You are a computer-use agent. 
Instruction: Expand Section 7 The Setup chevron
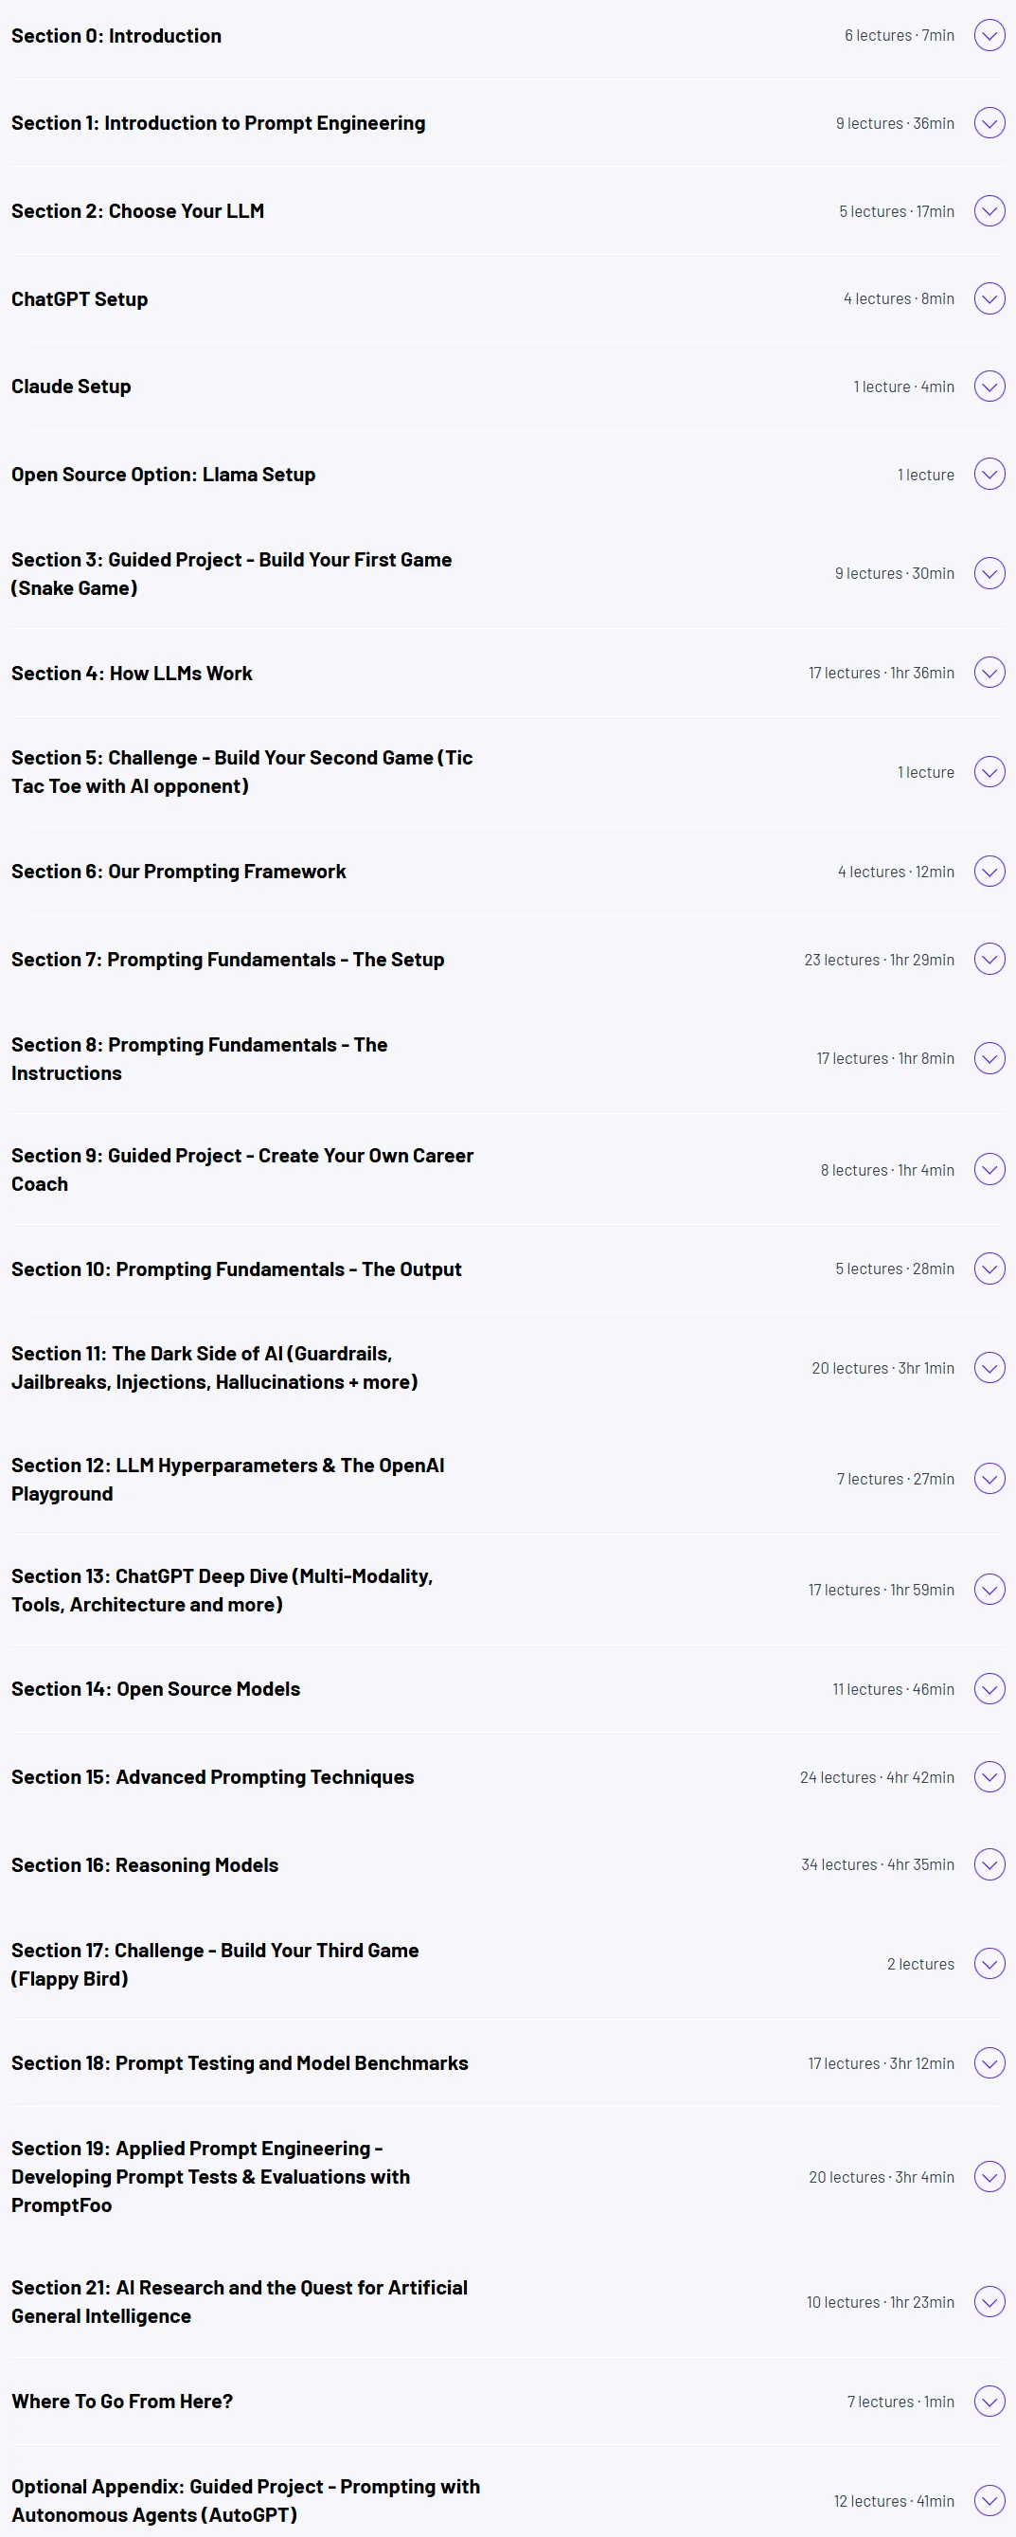(x=989, y=960)
